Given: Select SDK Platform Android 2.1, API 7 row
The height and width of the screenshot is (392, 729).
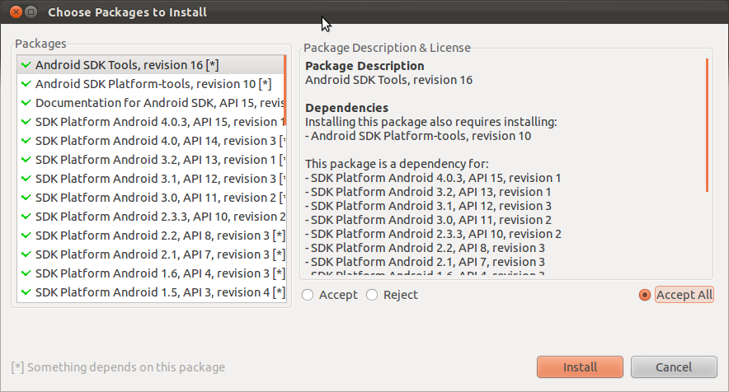Looking at the screenshot, I should pos(152,254).
